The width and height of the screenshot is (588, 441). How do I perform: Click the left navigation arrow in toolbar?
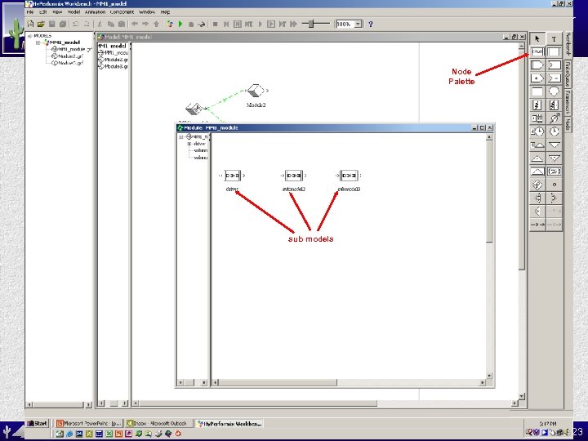point(134,24)
